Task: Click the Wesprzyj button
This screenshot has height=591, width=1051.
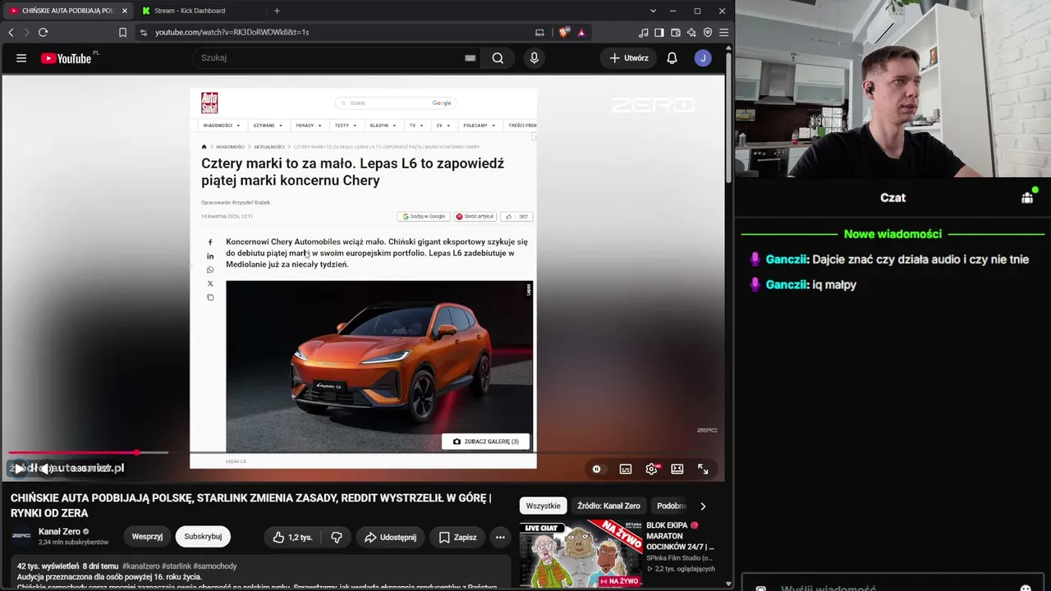Action: (x=147, y=537)
